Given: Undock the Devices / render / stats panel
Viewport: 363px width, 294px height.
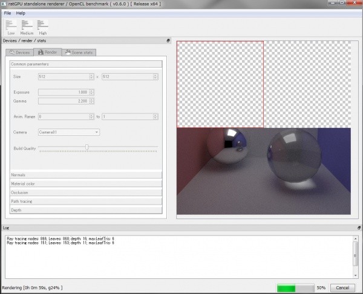Looking at the screenshot, I should [168, 40].
